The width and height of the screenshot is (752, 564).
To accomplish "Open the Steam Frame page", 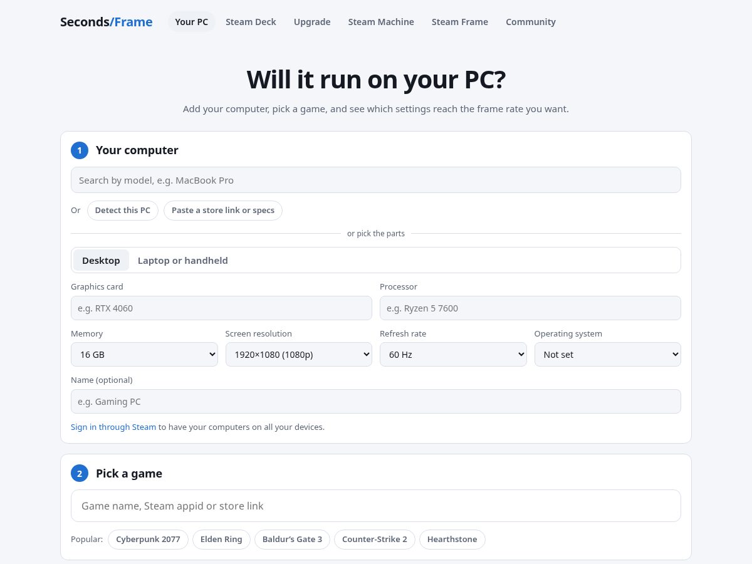I will (460, 22).
